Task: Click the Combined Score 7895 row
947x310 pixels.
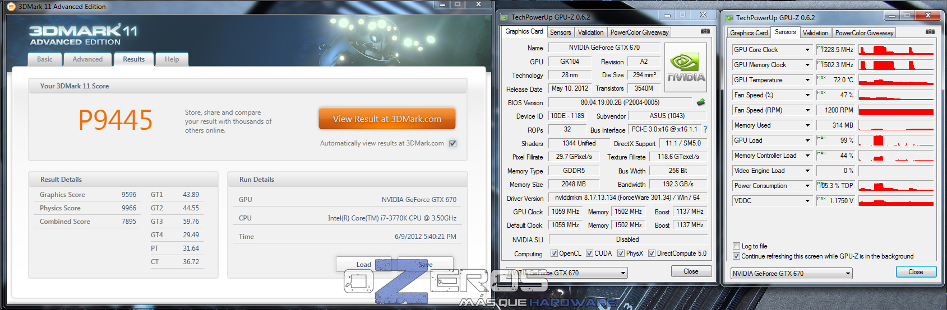Action: 88,222
